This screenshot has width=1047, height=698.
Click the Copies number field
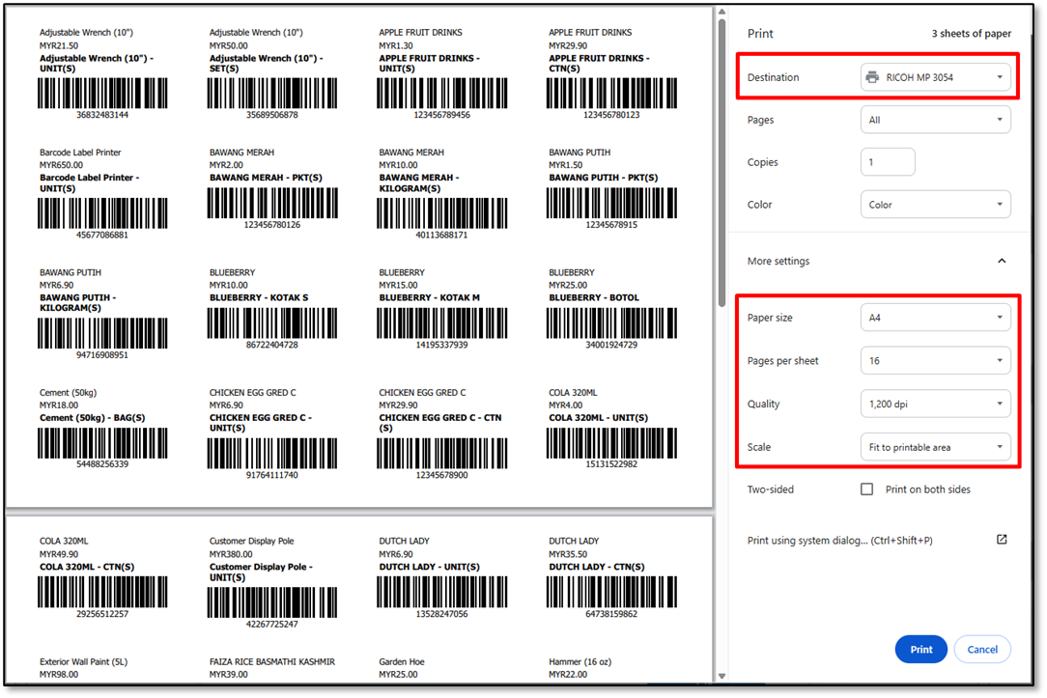[x=888, y=162]
